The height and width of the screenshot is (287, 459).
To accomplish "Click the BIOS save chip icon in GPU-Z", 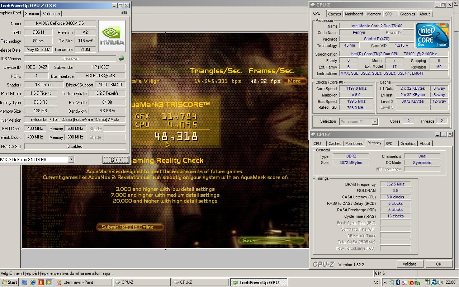I will (122, 58).
